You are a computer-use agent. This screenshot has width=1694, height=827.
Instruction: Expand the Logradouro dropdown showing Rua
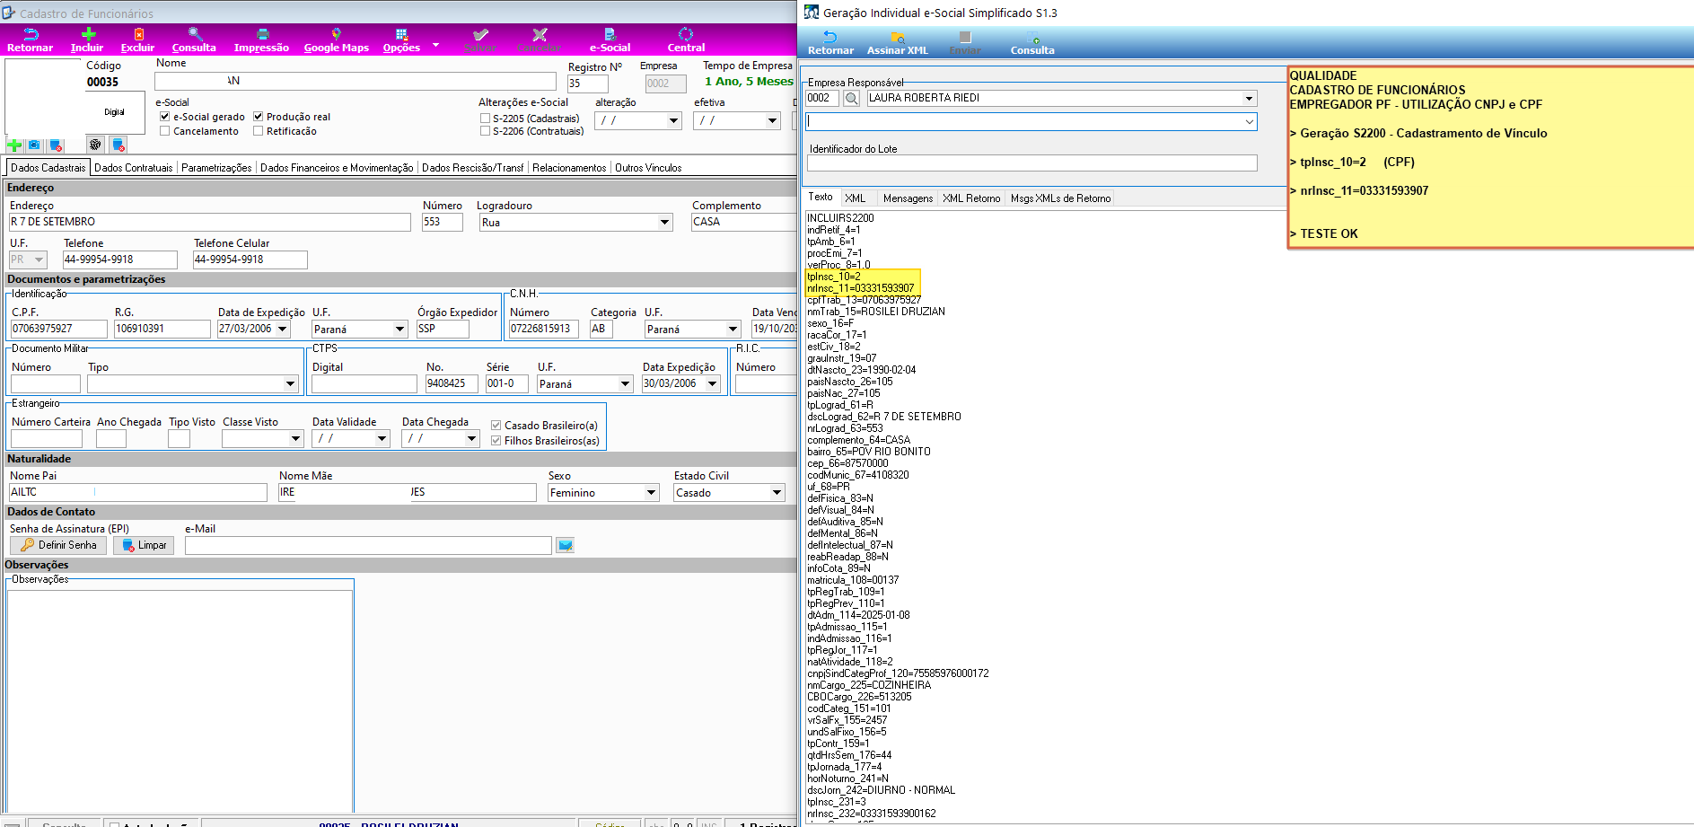664,223
